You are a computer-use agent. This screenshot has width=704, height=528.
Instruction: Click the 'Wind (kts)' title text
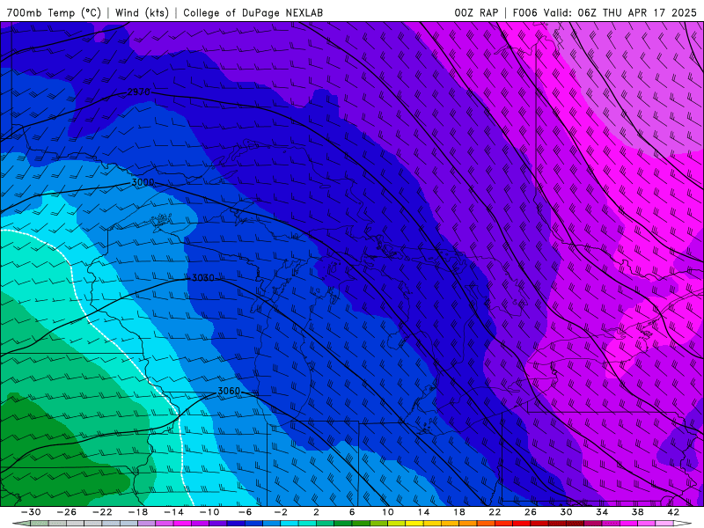point(142,12)
